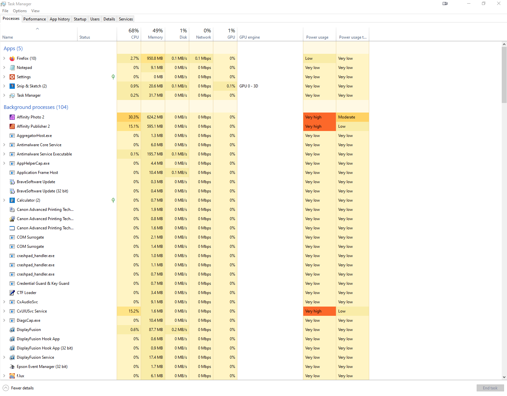507x396 pixels.
Task: Click the Snip & Sketch icon
Action: 12,86
